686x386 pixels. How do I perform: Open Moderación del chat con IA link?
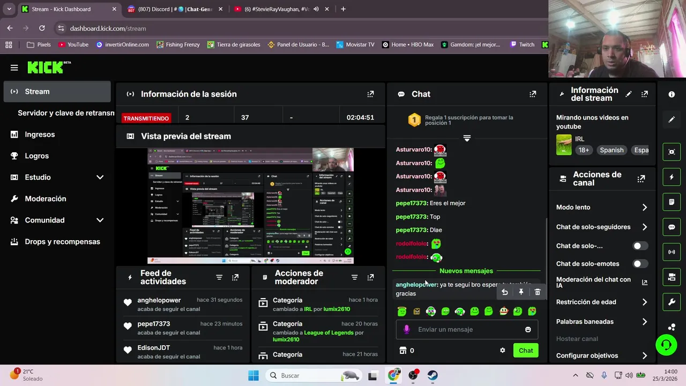(x=602, y=283)
